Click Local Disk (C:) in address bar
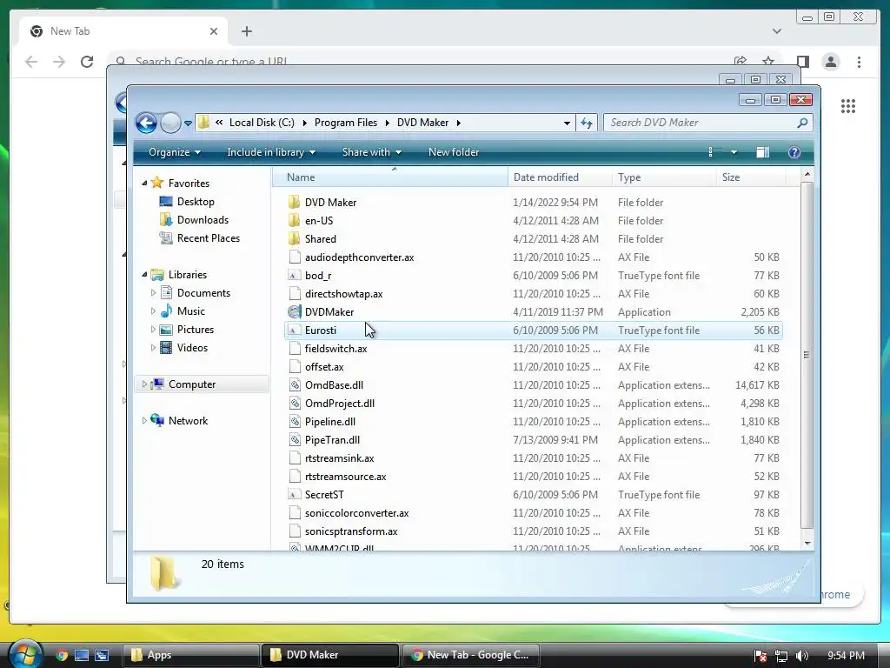The width and height of the screenshot is (890, 668). coord(262,123)
